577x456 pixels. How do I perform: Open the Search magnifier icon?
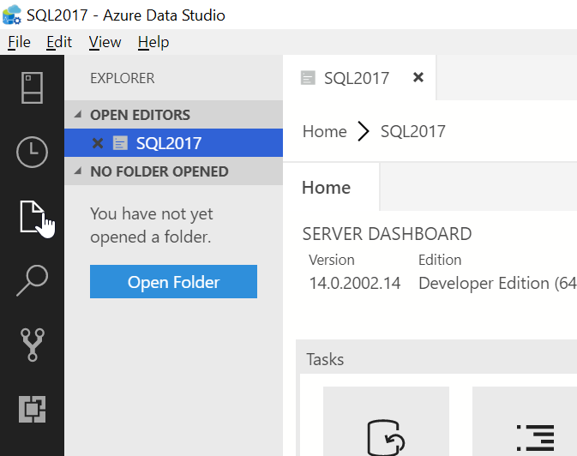pyautogui.click(x=32, y=280)
